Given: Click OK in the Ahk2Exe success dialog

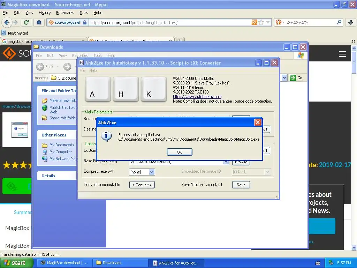Looking at the screenshot, I should tap(180, 152).
